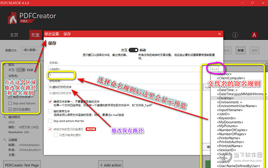Viewport: 268px width, 168px height.
Task: Minimize the PDFCreator window
Action: tap(243, 3)
